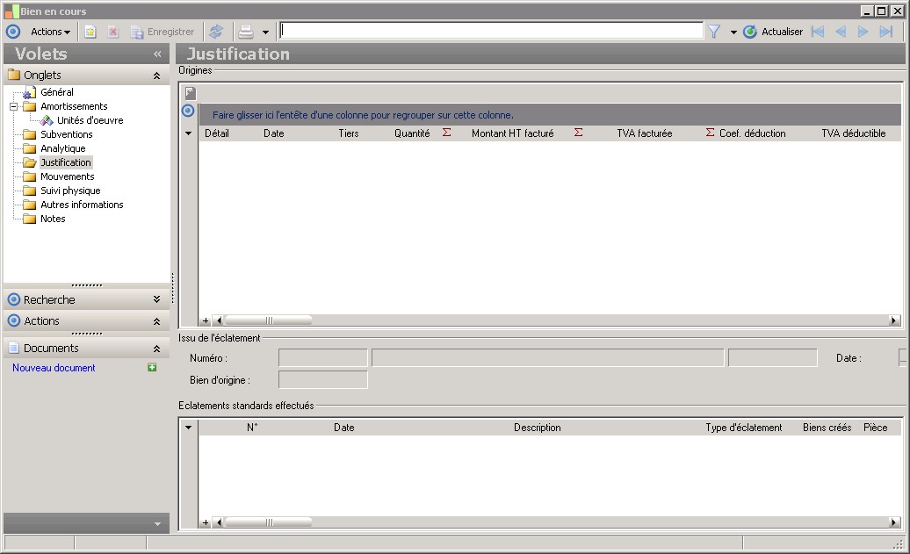The image size is (910, 554).
Task: Click the Actualiser button
Action: [773, 32]
